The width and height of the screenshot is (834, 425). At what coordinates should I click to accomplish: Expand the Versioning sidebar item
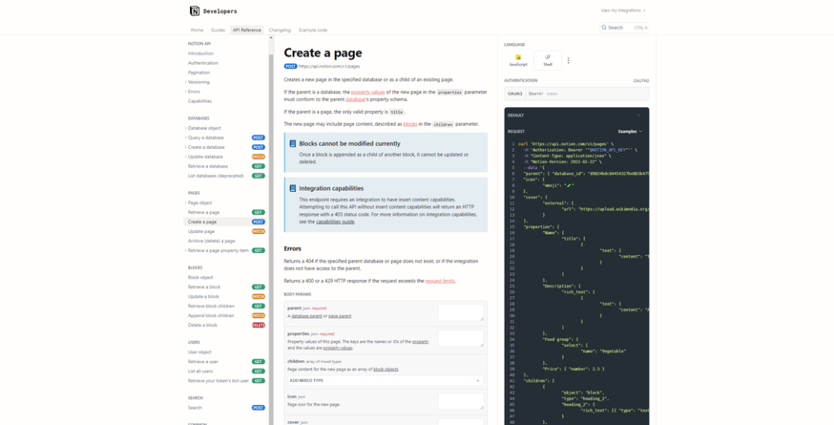185,82
